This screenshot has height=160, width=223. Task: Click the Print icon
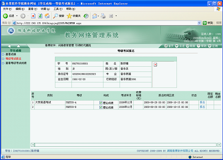coord(103,16)
